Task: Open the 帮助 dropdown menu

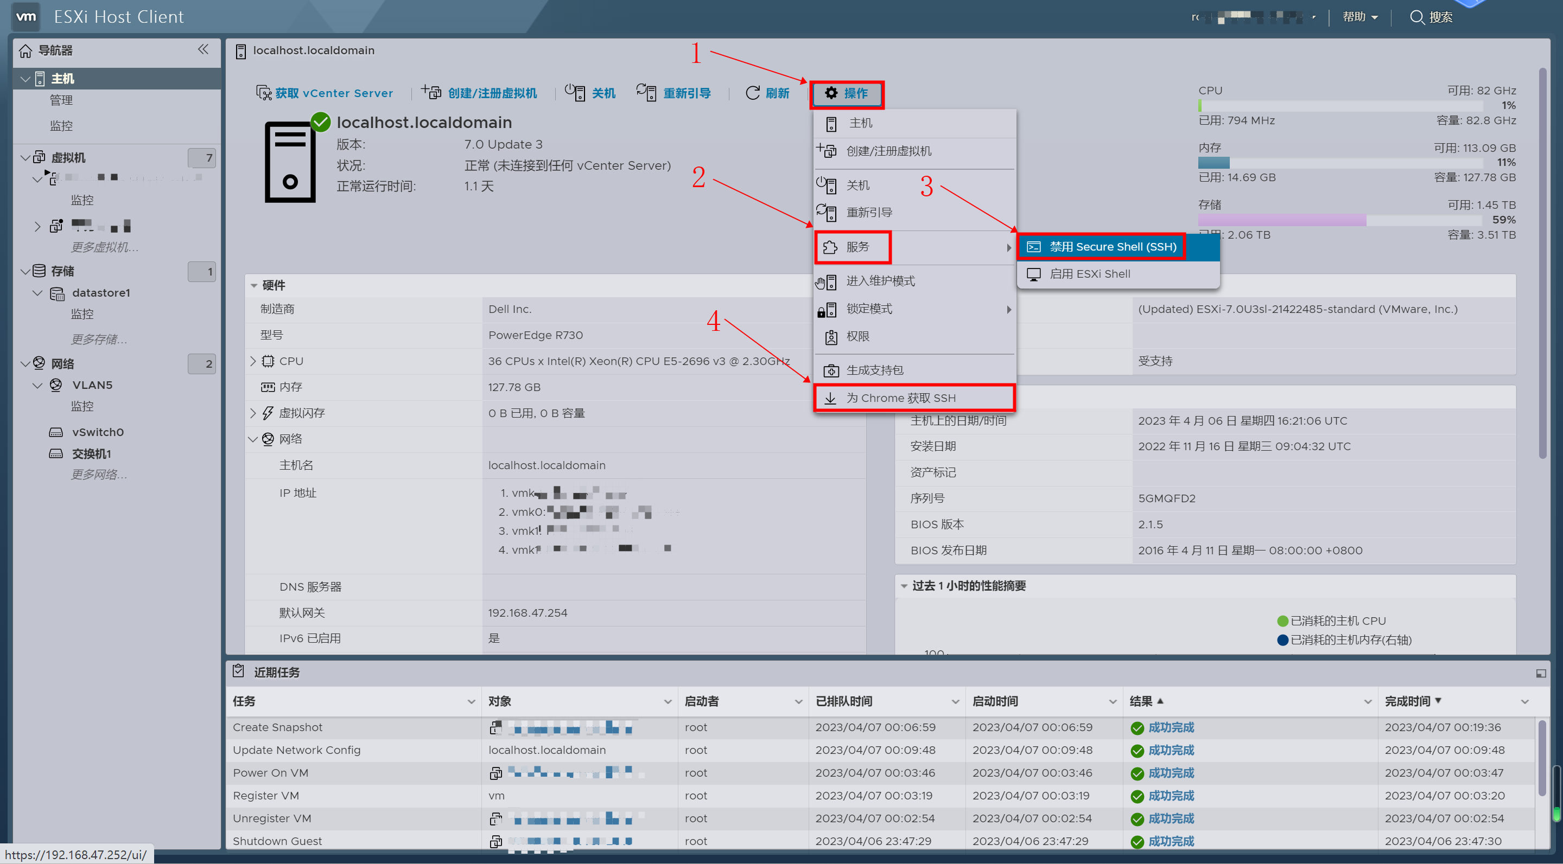Action: click(x=1359, y=17)
